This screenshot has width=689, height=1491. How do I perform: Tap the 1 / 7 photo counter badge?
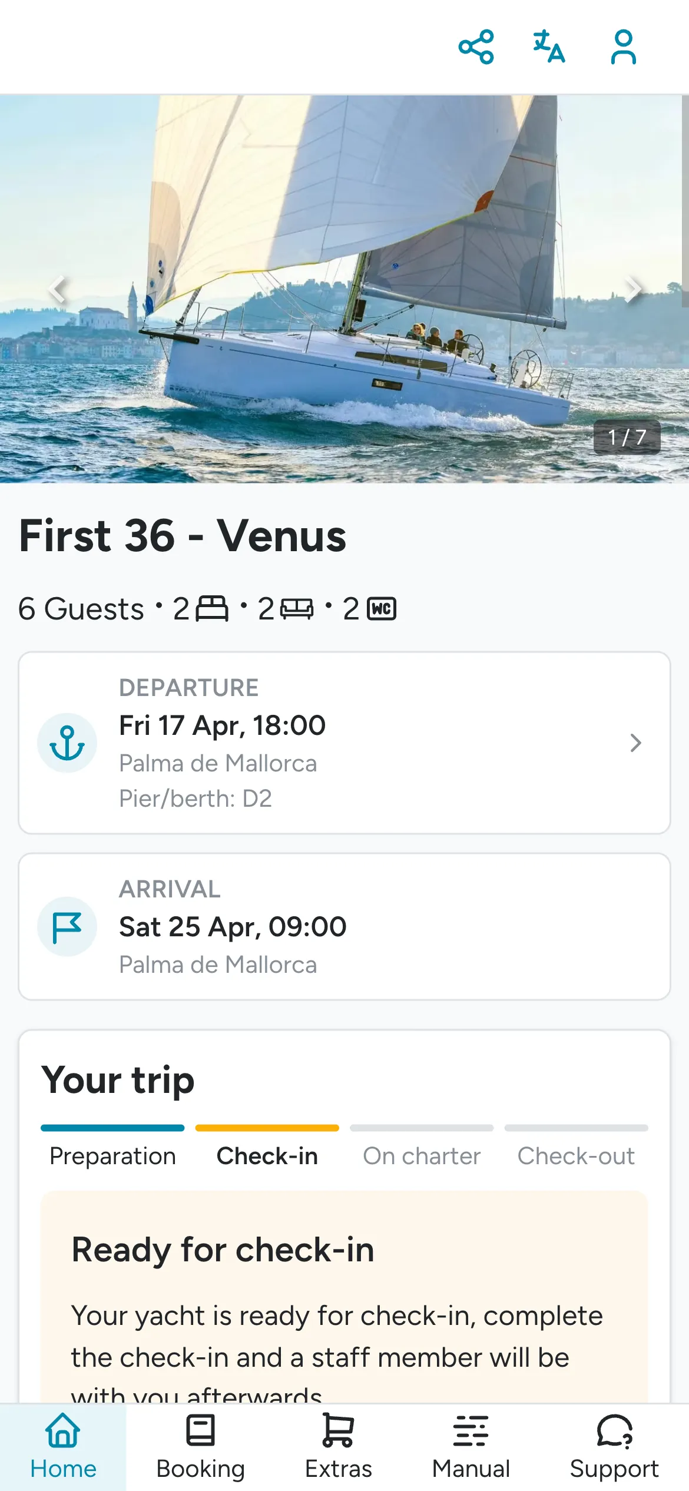tap(627, 438)
